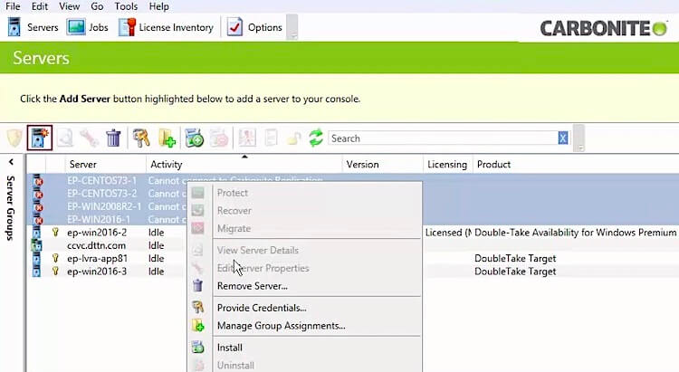Click the trash can Remove Server toolbar icon
Viewport: 679px width, 372px height.
tap(113, 138)
